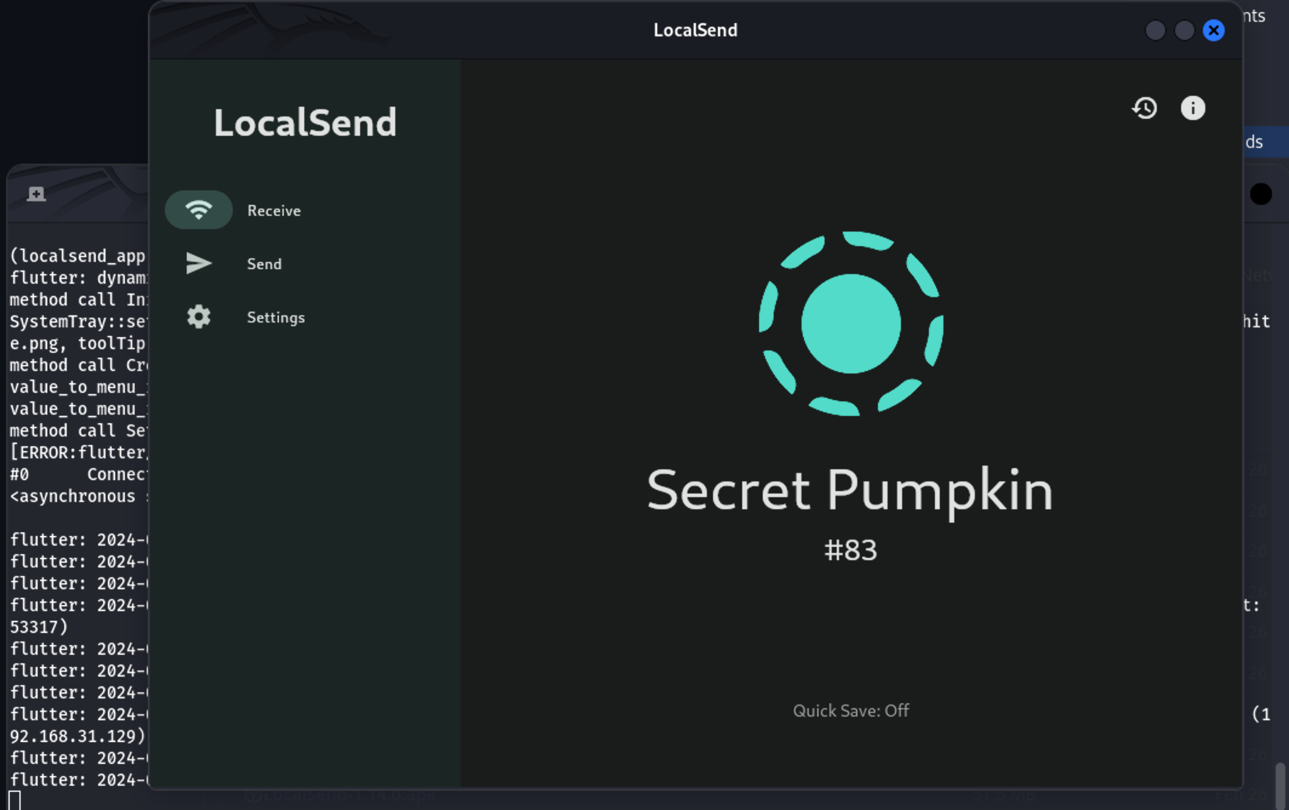Click the LocalSend heading in the sidebar

(x=305, y=123)
